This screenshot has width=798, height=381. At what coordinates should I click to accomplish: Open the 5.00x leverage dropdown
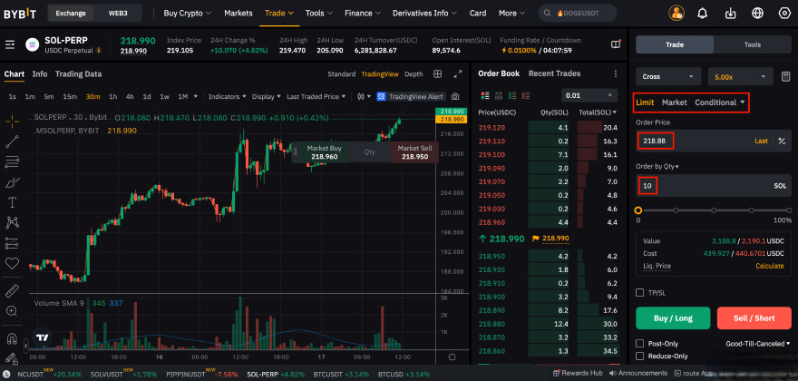pos(741,76)
